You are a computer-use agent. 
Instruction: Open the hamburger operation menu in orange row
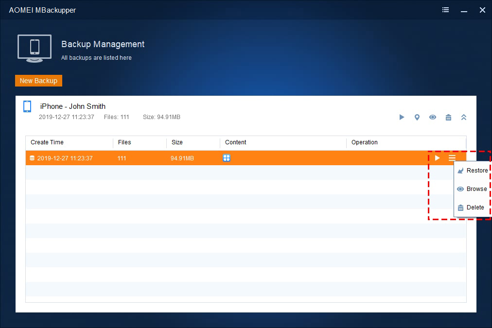tap(452, 158)
